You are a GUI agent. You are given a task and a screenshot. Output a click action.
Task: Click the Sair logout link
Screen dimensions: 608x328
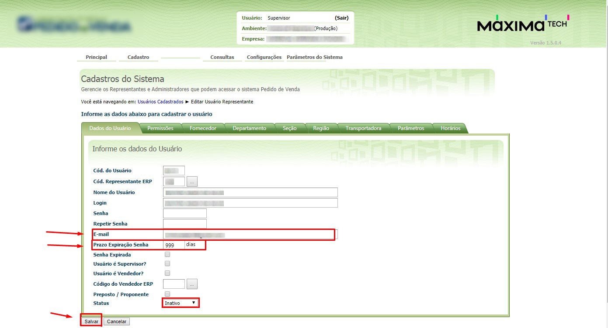point(341,18)
